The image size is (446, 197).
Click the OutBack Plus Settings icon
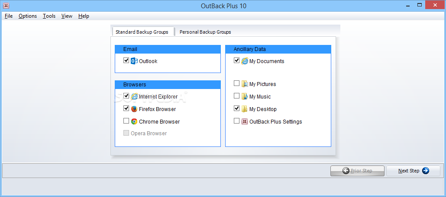pyautogui.click(x=245, y=121)
